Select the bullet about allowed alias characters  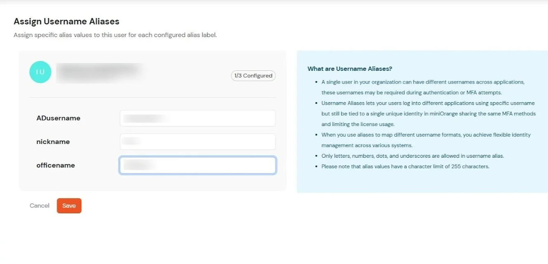pos(412,156)
